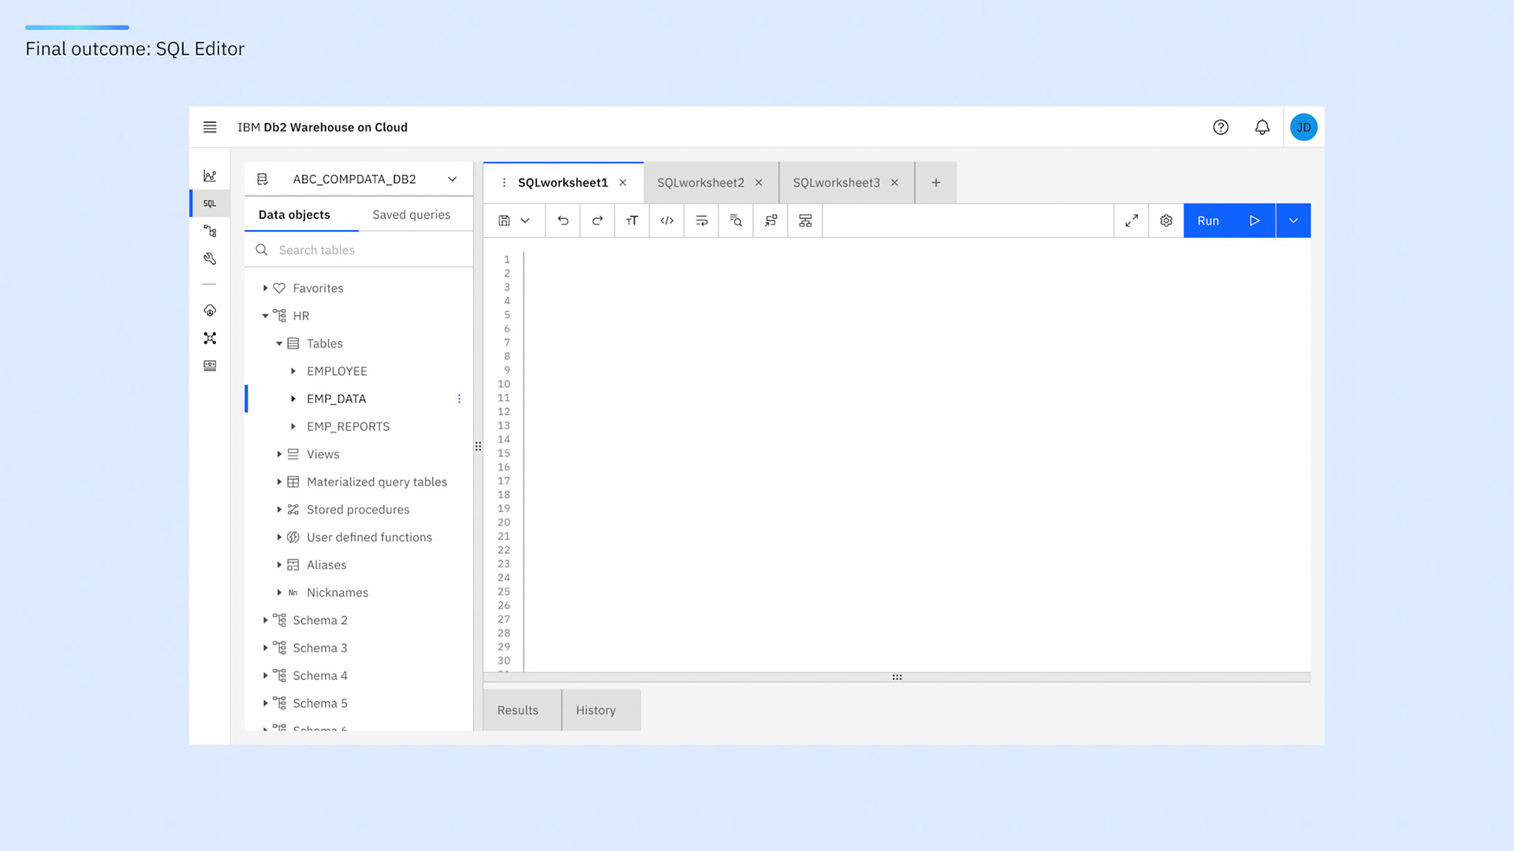The image size is (1514, 851).
Task: Select the SQLworksheet2 tab
Action: pos(700,182)
